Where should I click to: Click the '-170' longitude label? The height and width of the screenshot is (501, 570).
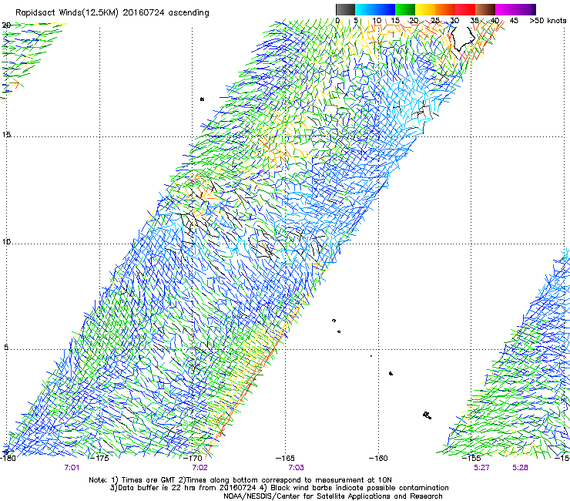193,459
